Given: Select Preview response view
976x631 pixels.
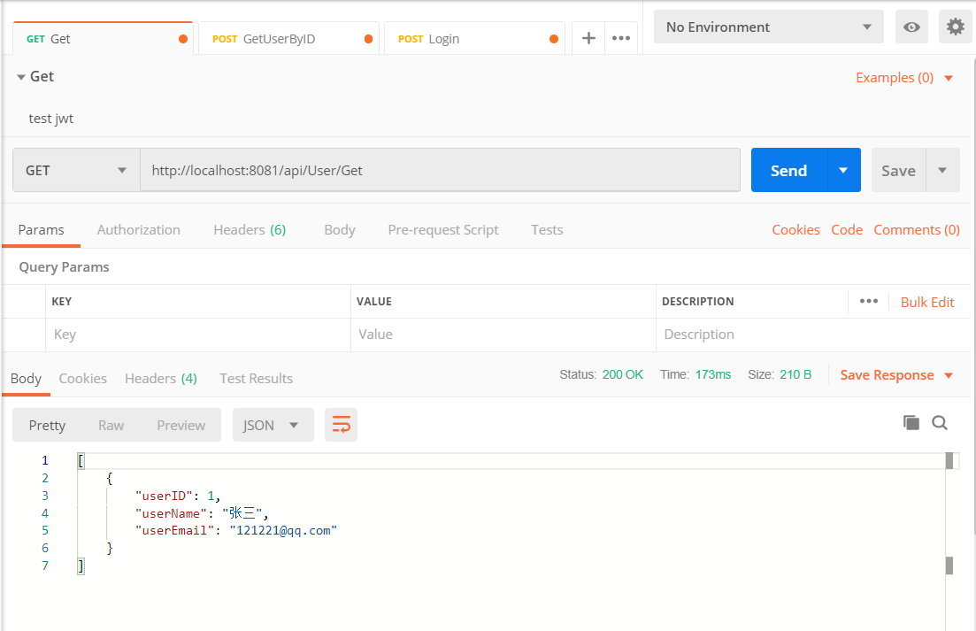Looking at the screenshot, I should pyautogui.click(x=181, y=425).
